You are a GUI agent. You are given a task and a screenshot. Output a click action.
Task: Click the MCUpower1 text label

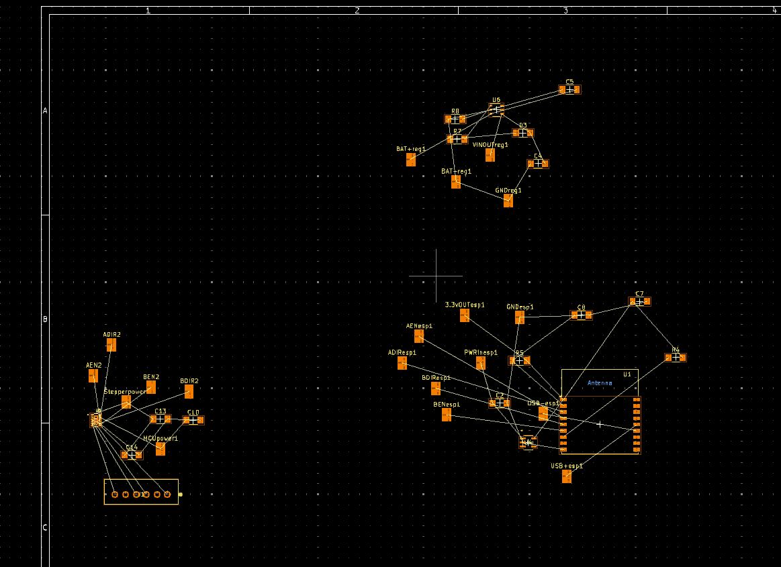click(160, 439)
